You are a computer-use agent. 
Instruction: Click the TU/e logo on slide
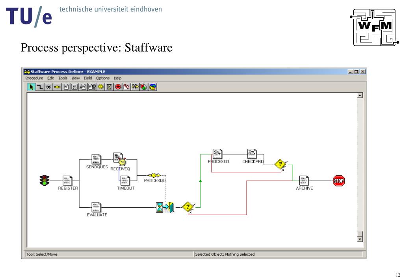[29, 17]
